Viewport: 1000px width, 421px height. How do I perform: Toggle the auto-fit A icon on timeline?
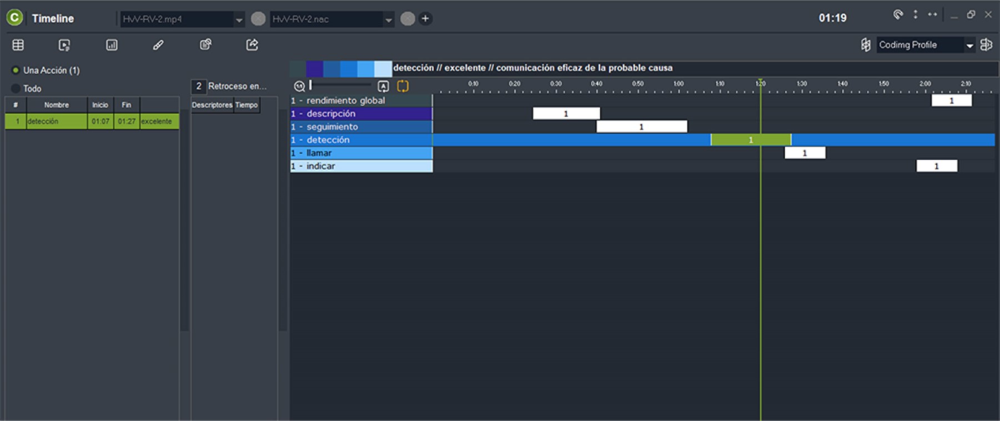click(383, 86)
